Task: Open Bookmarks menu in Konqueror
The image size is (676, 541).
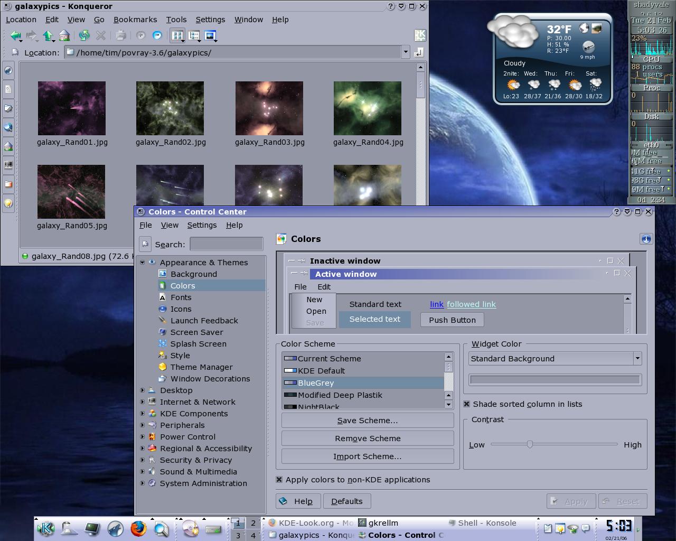Action: click(x=135, y=20)
